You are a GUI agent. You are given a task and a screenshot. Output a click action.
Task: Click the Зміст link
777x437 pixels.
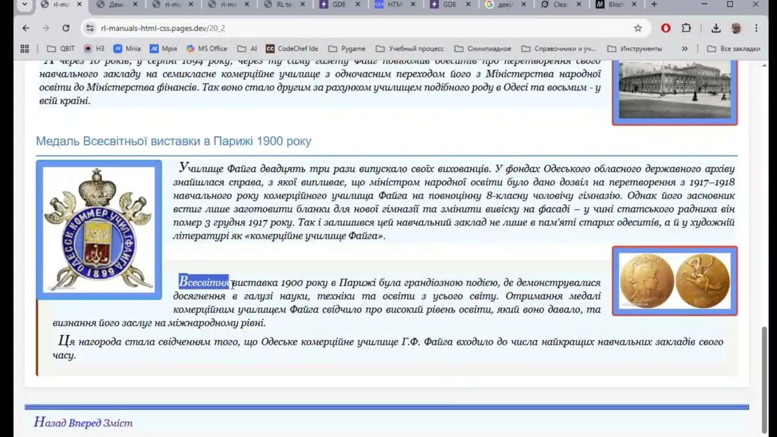pos(117,422)
